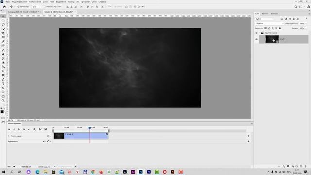Open the Окно menu
Viewport: 311px width, 175px height.
(x=94, y=2)
